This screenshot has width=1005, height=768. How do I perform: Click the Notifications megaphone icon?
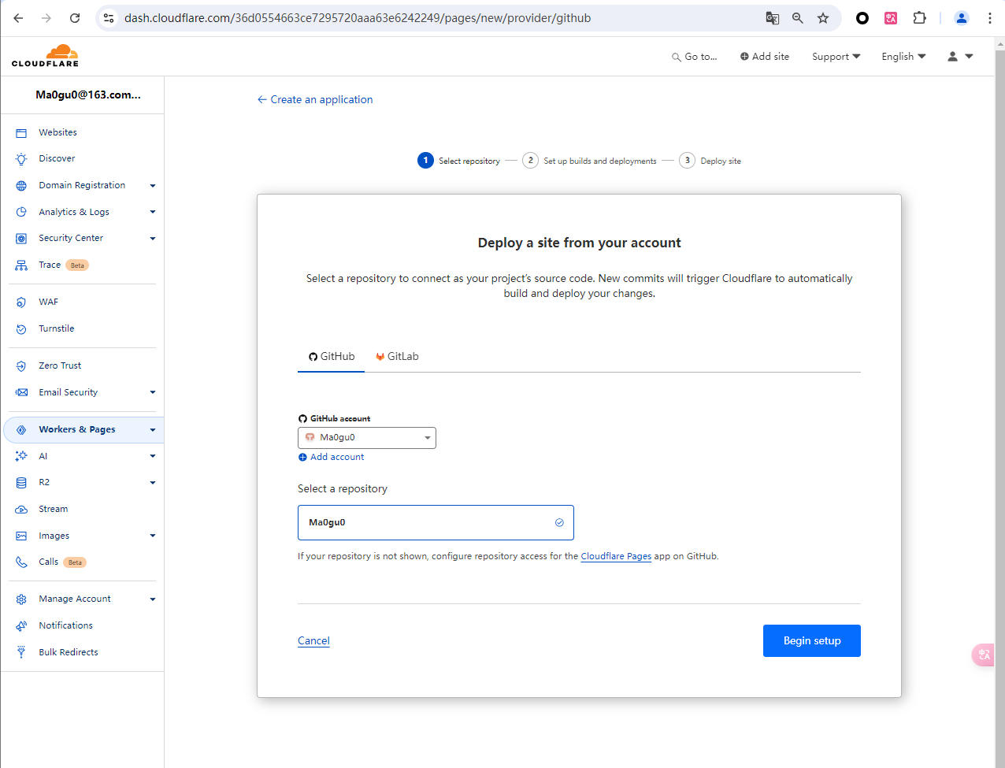pyautogui.click(x=21, y=626)
